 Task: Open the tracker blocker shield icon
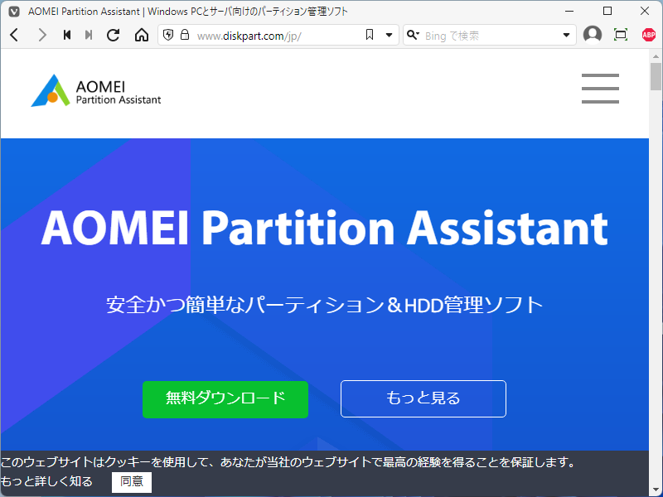pos(168,35)
